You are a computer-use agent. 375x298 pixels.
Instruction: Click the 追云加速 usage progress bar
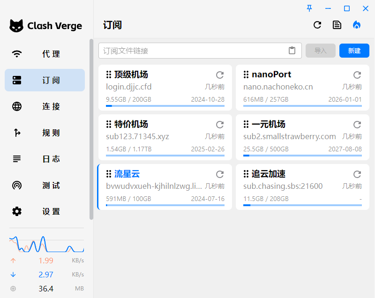click(302, 205)
